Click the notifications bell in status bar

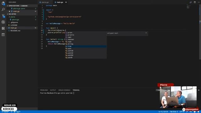pos(198,112)
